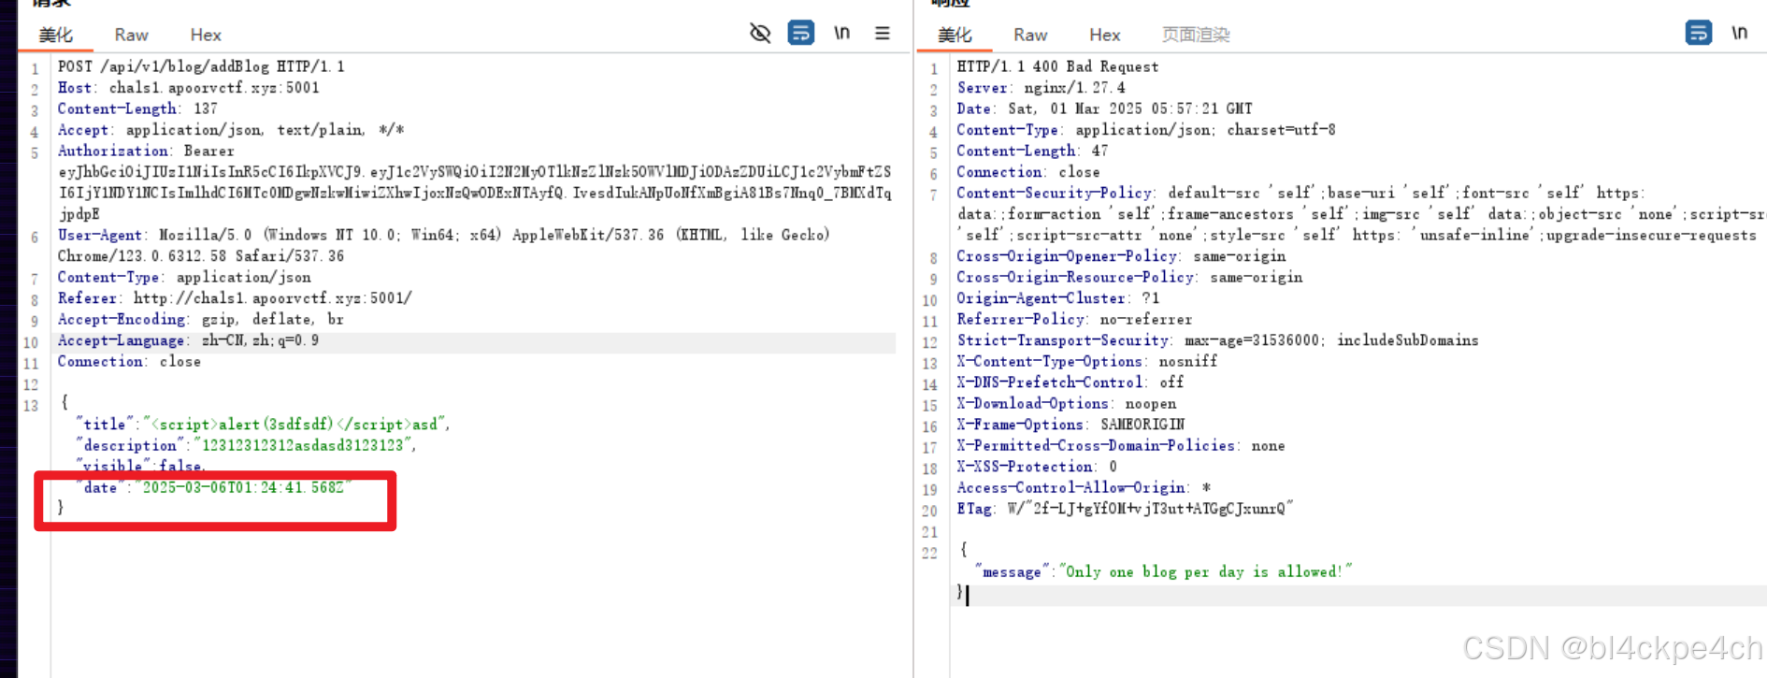Image resolution: width=1767 pixels, height=678 pixels.
Task: Select the 美化 tab in response panel
Action: (x=955, y=35)
